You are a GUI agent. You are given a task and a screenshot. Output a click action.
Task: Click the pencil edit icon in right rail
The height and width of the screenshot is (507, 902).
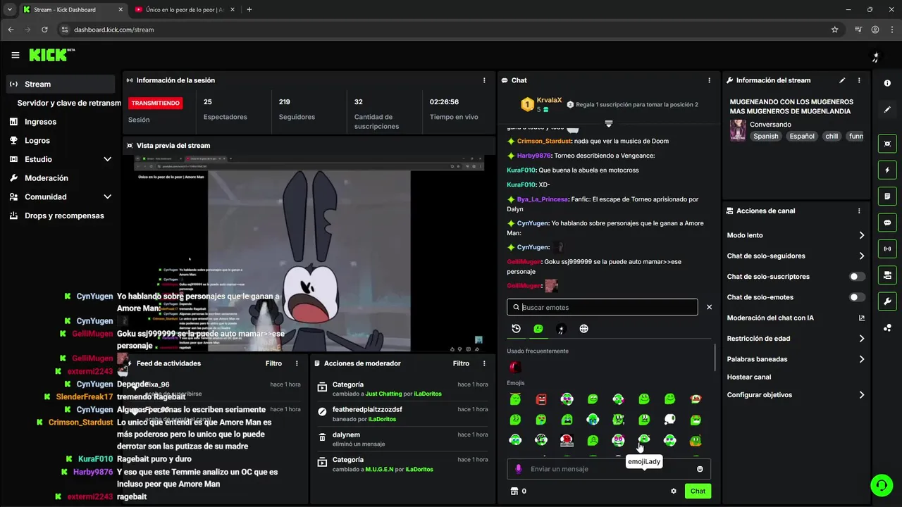(x=887, y=109)
